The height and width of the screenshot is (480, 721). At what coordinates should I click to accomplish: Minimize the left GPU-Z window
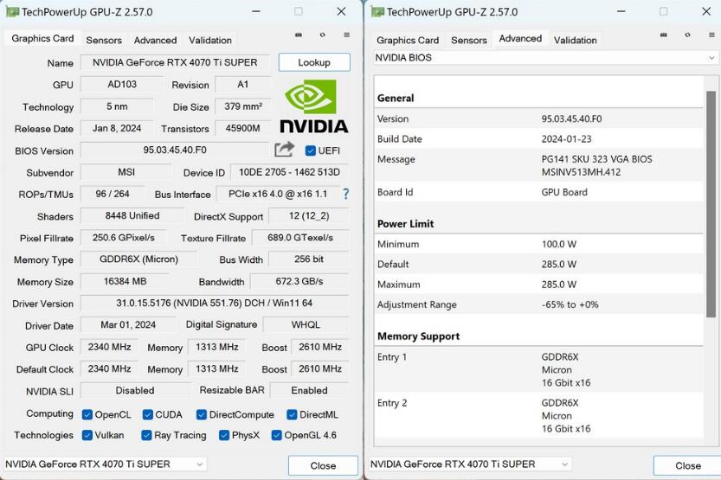pos(256,11)
